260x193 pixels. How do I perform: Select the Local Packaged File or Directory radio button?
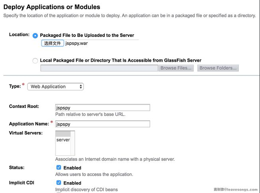(x=35, y=61)
